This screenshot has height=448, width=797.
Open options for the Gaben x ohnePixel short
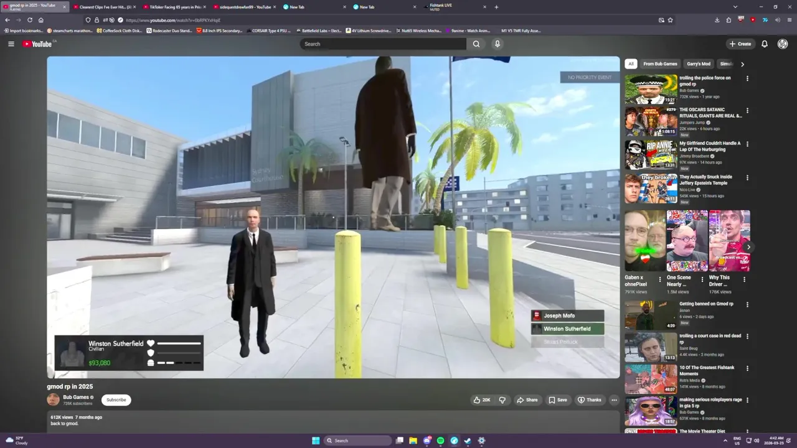[661, 279]
